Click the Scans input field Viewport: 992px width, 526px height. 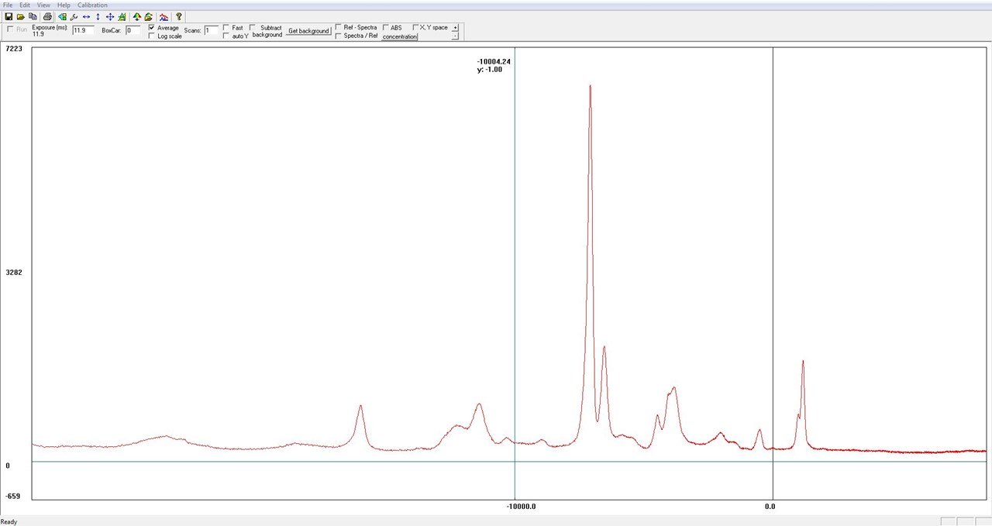point(212,31)
